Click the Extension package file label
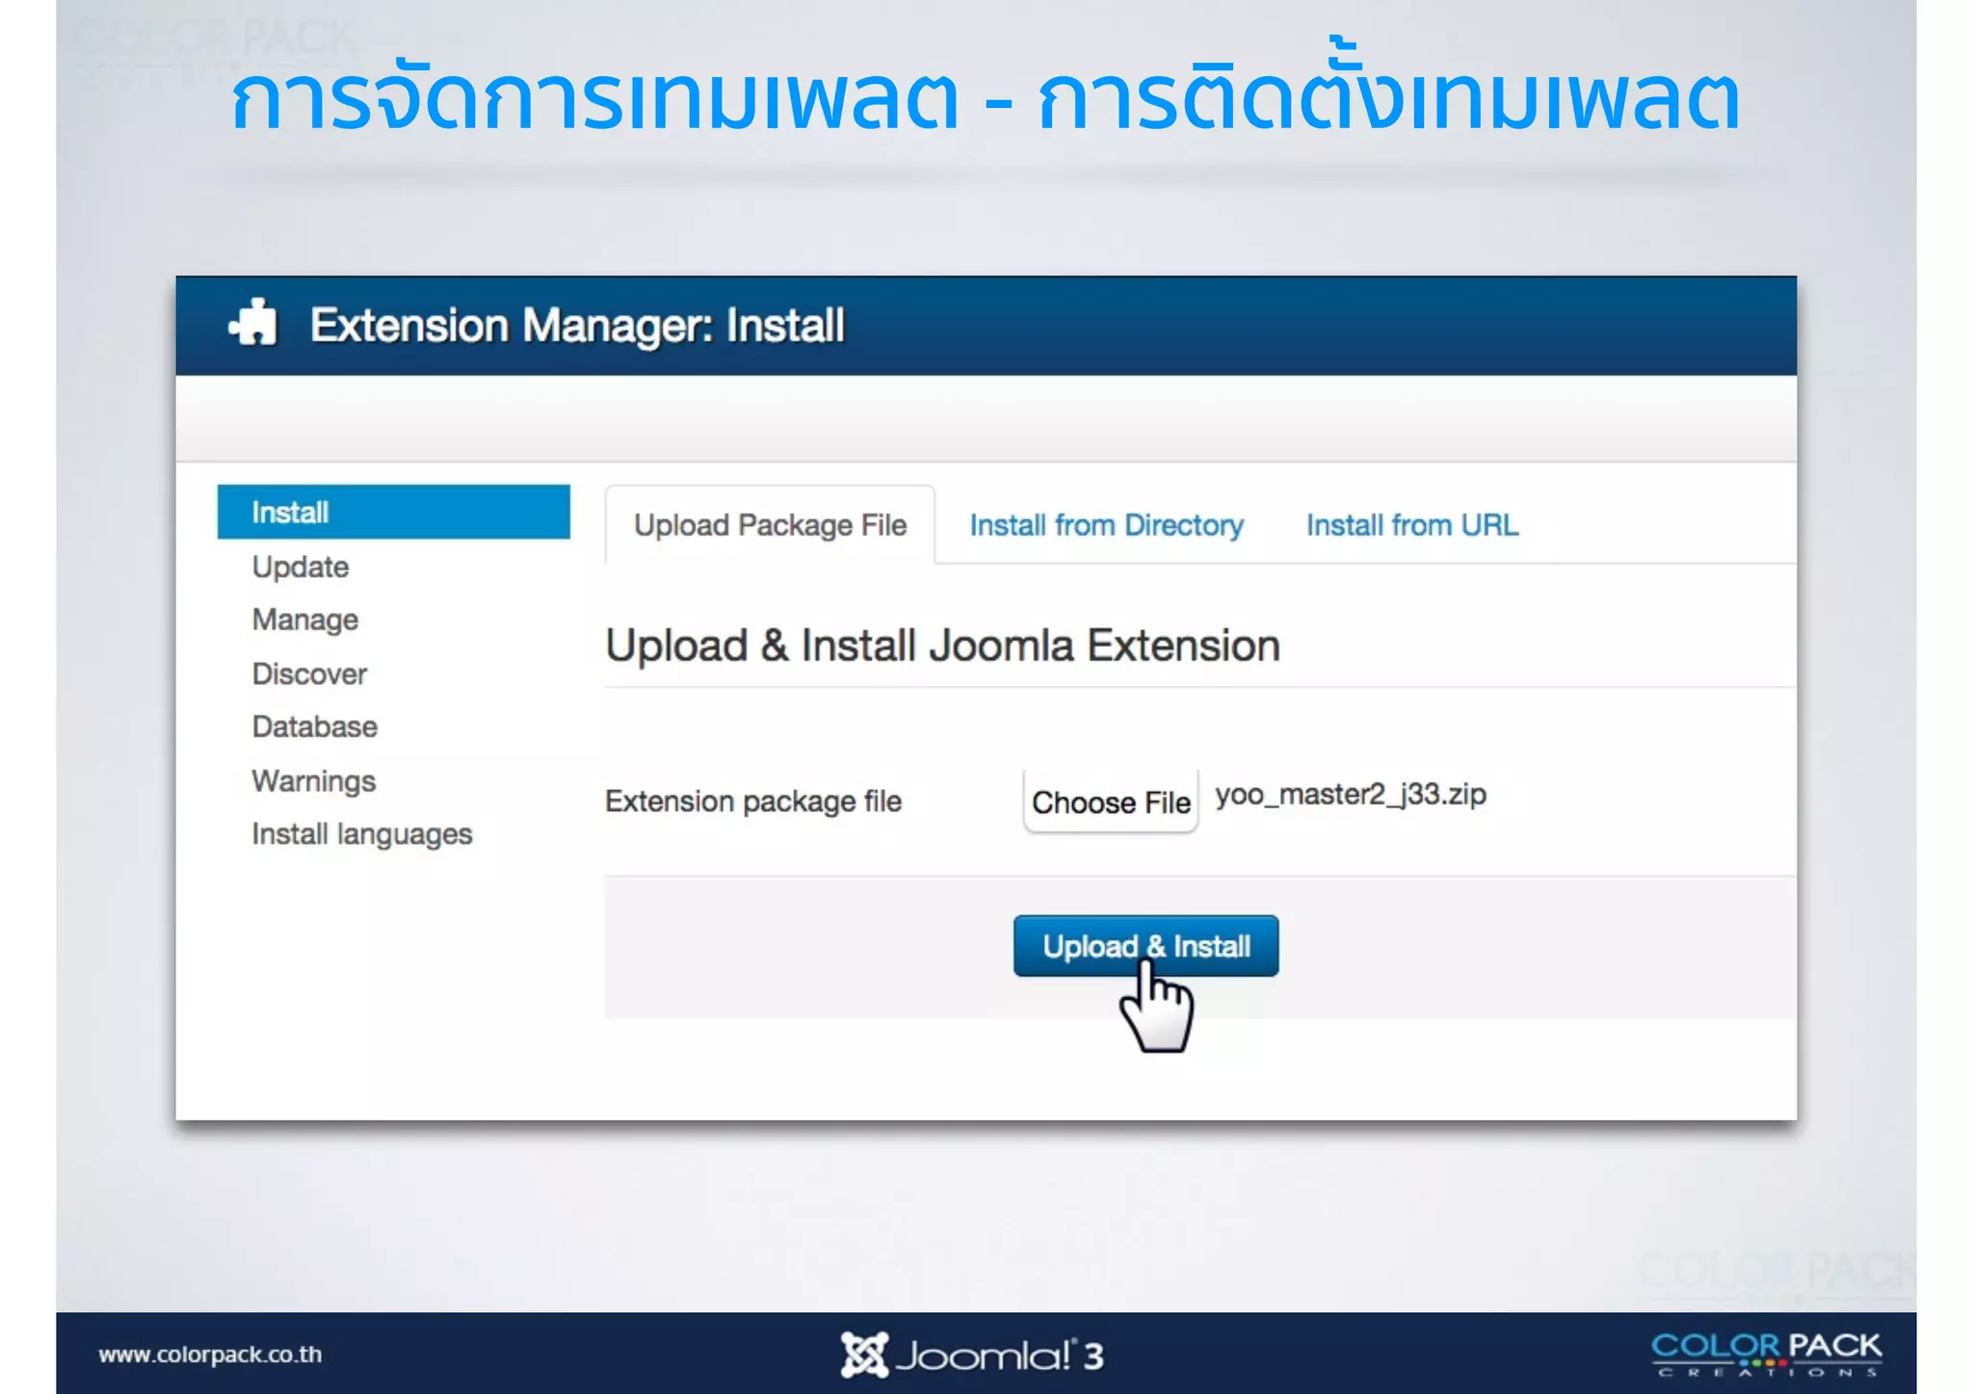This screenshot has height=1394, width=1973. [x=753, y=802]
